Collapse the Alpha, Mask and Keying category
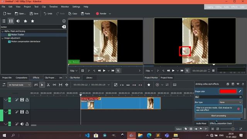Viewport: 247px width, 139px height. pyautogui.click(x=3, y=31)
